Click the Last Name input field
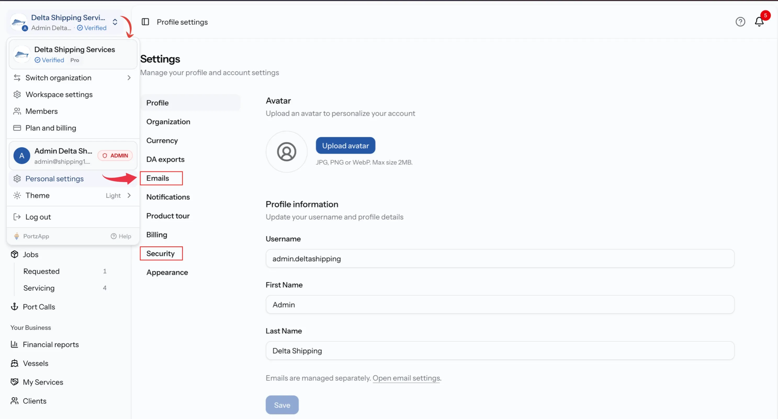The image size is (778, 419). click(x=500, y=350)
